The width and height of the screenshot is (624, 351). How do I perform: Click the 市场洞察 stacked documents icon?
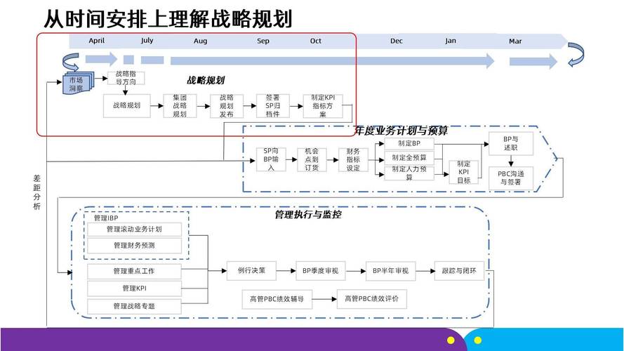coord(78,83)
